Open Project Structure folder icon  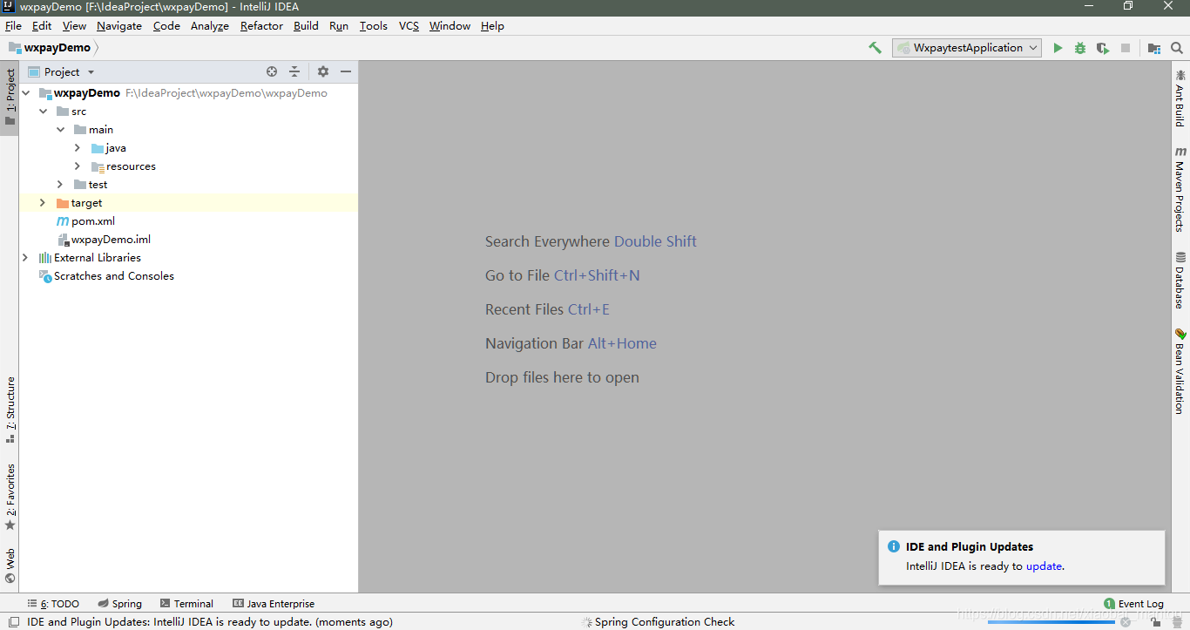point(1154,48)
